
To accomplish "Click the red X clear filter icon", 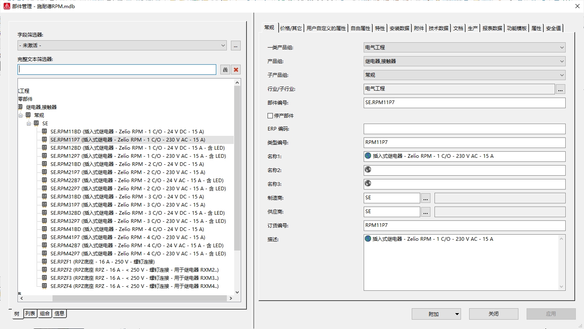I will (236, 70).
